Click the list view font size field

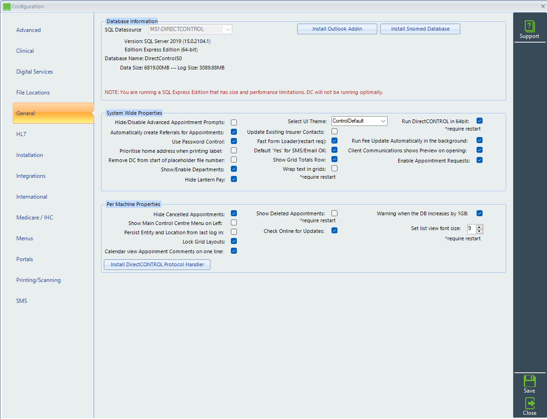point(471,229)
